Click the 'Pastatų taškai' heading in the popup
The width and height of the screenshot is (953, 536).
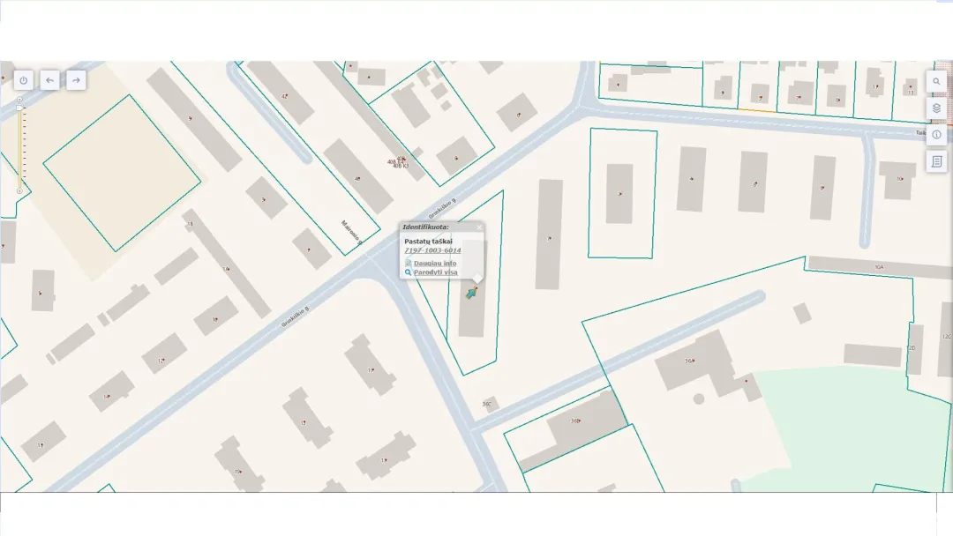429,241
